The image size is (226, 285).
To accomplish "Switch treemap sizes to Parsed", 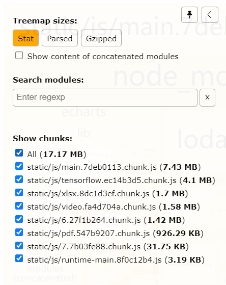I will (60, 38).
